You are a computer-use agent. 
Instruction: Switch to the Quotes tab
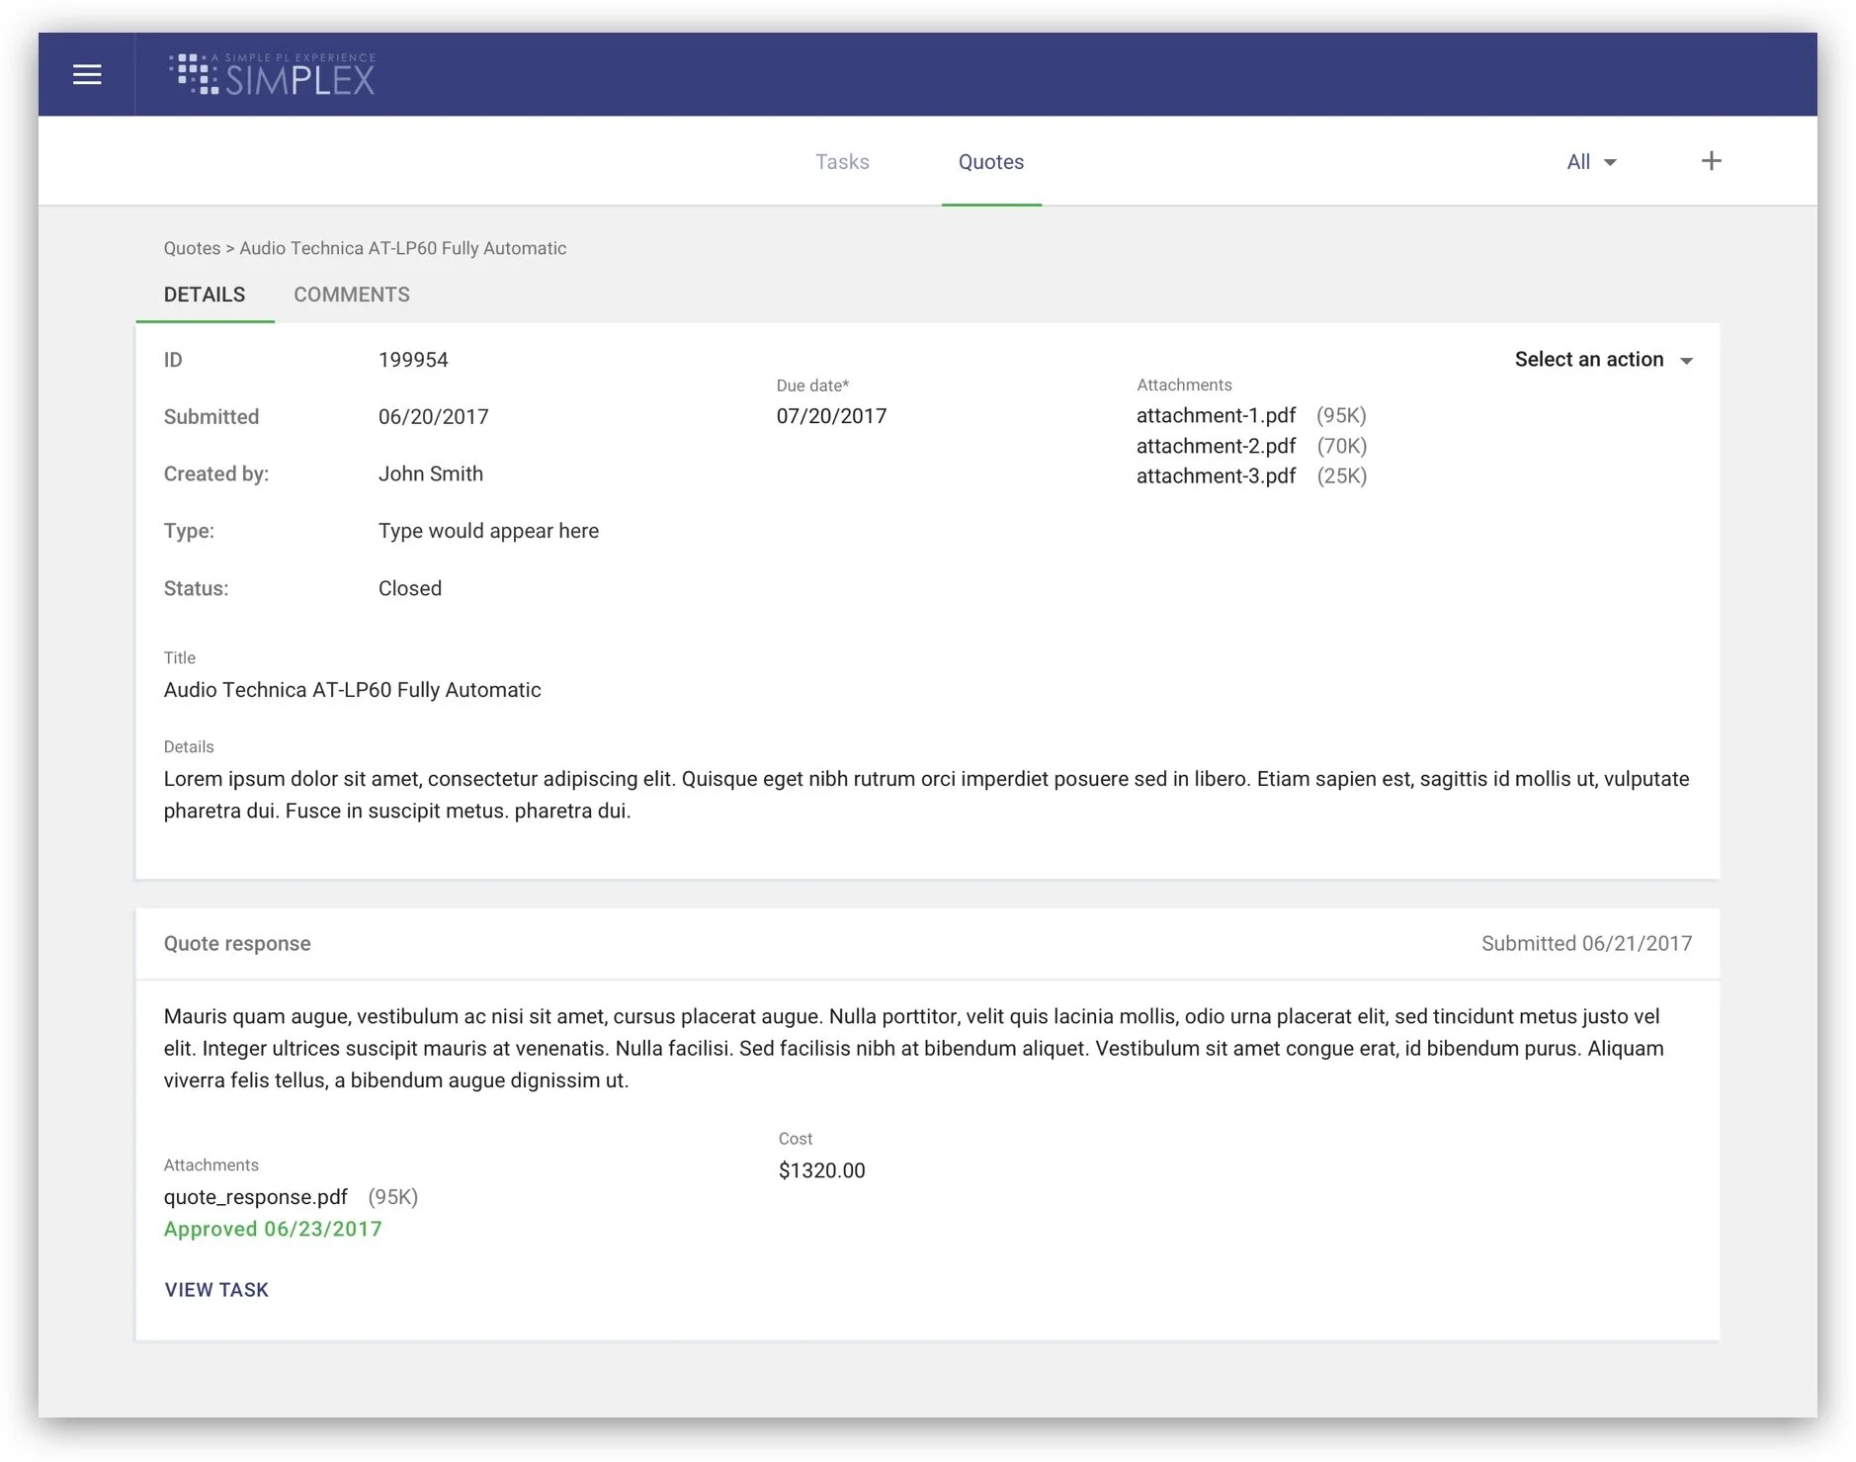[991, 162]
